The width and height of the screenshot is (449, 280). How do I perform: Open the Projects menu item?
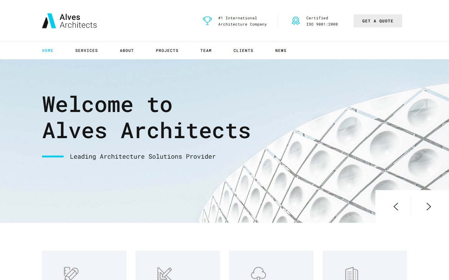pyautogui.click(x=167, y=50)
